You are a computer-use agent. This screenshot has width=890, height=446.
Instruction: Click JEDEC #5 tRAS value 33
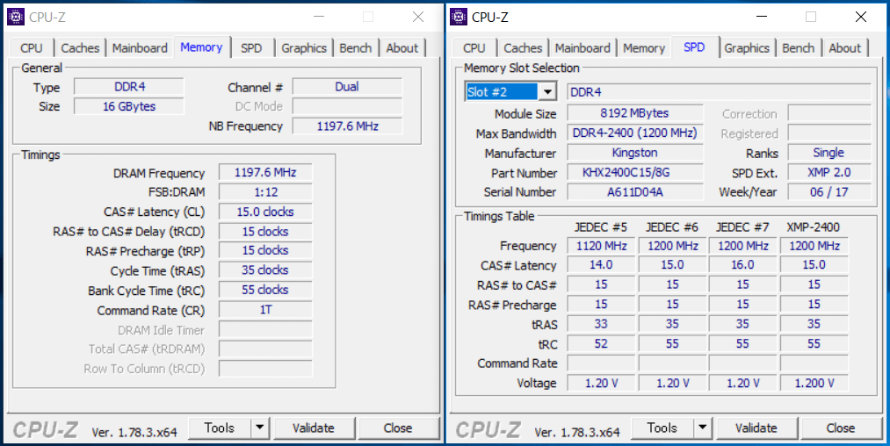[x=601, y=324]
